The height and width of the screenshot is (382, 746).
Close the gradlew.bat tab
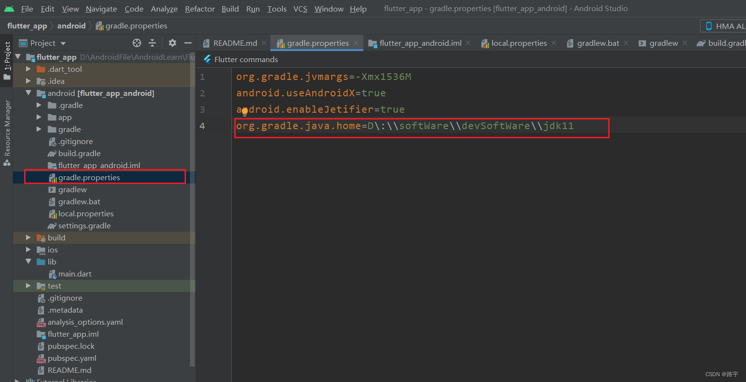[x=626, y=43]
